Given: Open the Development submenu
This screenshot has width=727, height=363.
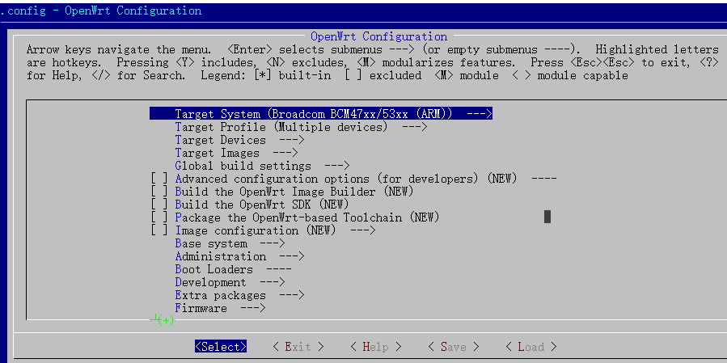Looking at the screenshot, I should point(230,282).
